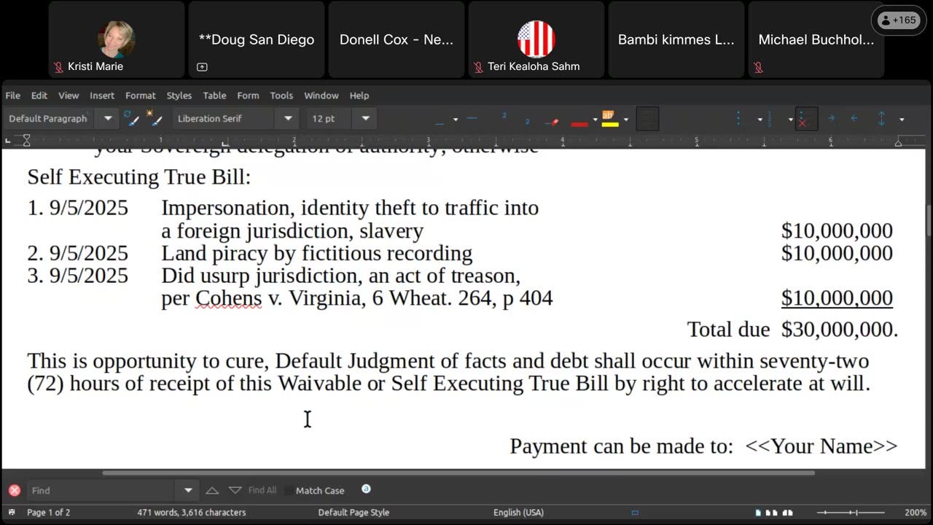Toggle the No List button
The width and height of the screenshot is (933, 525).
click(x=806, y=119)
